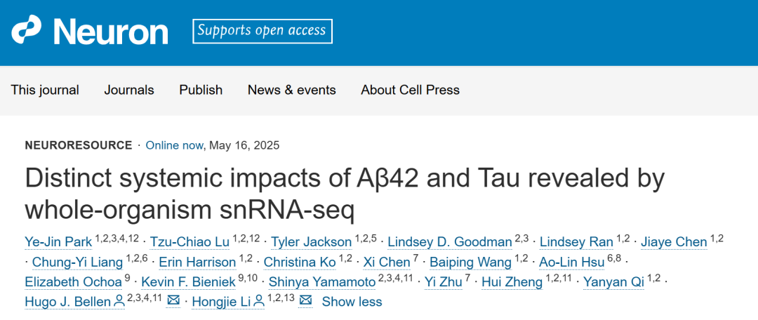Click the Neuron wordmark text
This screenshot has height=320, width=758.
pos(111,32)
